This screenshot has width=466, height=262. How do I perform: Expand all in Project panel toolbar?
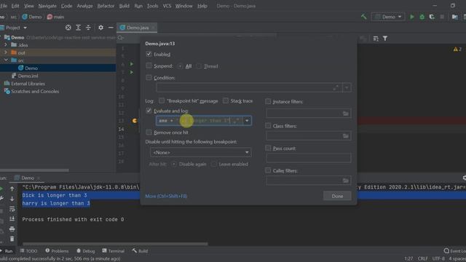point(78,28)
